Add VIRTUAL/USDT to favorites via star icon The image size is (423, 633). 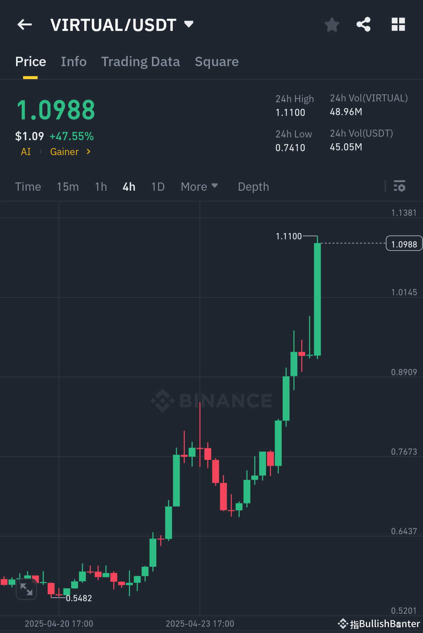332,24
